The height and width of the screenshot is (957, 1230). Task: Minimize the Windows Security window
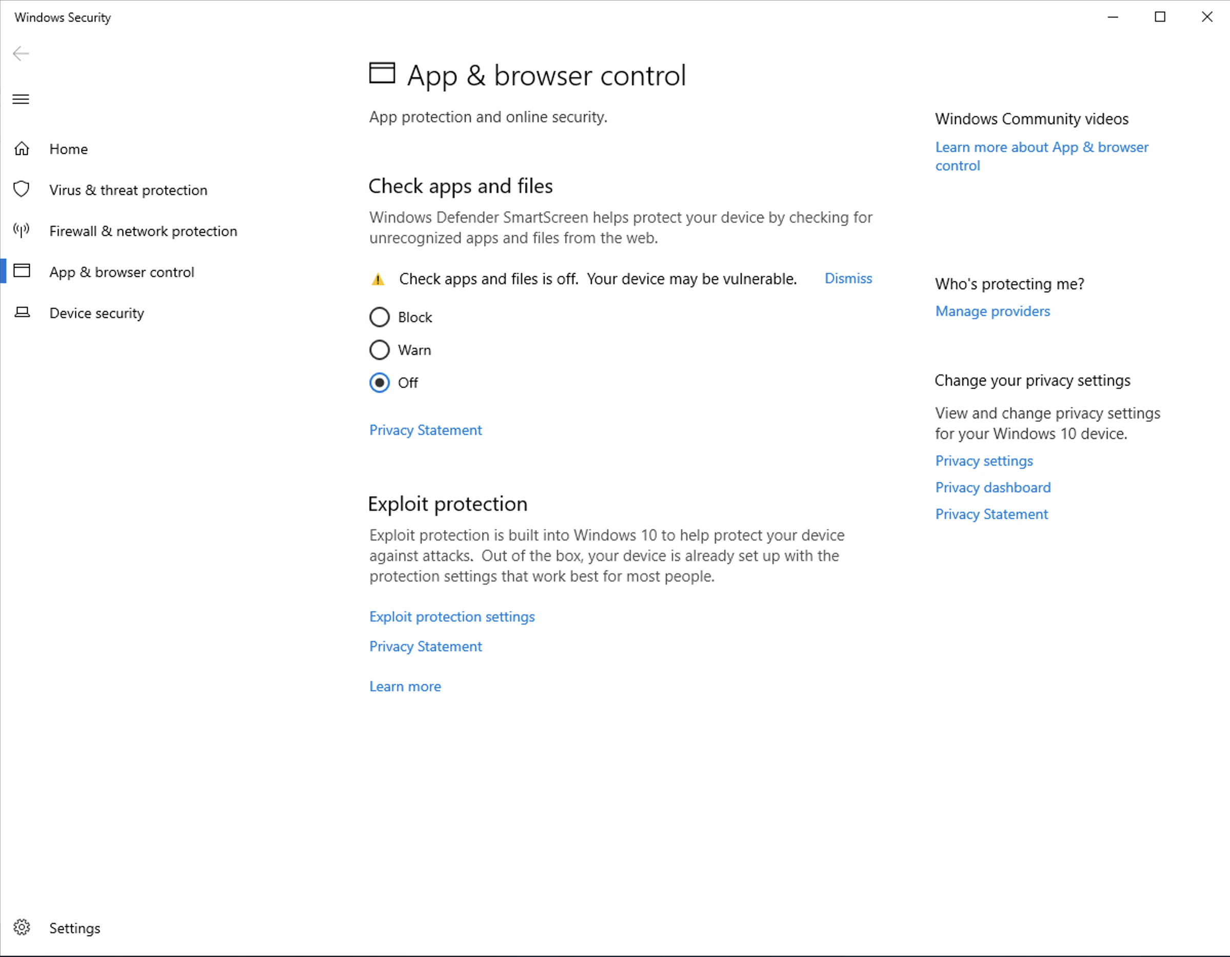pos(1113,17)
